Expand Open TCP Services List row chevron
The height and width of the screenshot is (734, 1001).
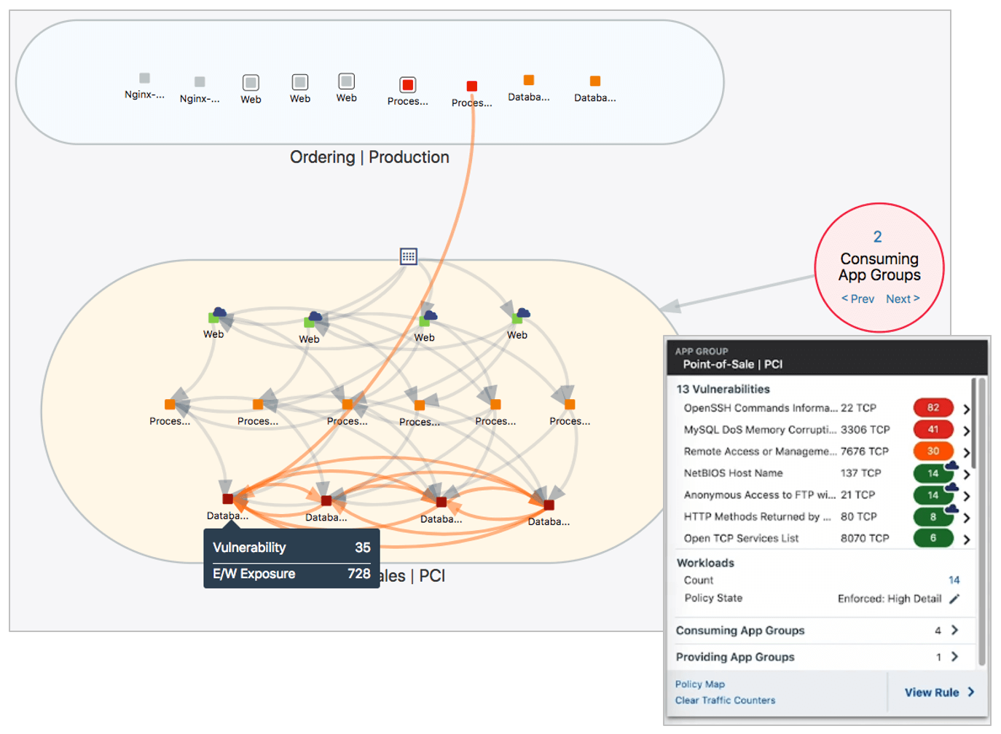(966, 540)
